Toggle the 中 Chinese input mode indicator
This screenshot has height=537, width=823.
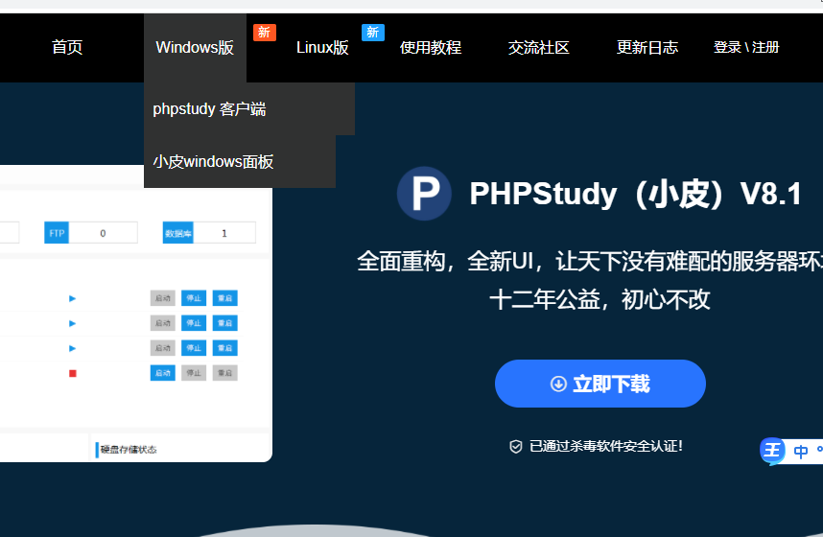point(801,452)
